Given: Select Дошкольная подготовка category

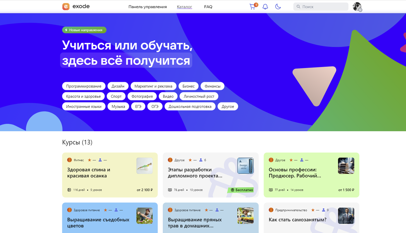Looking at the screenshot, I should coord(190,107).
